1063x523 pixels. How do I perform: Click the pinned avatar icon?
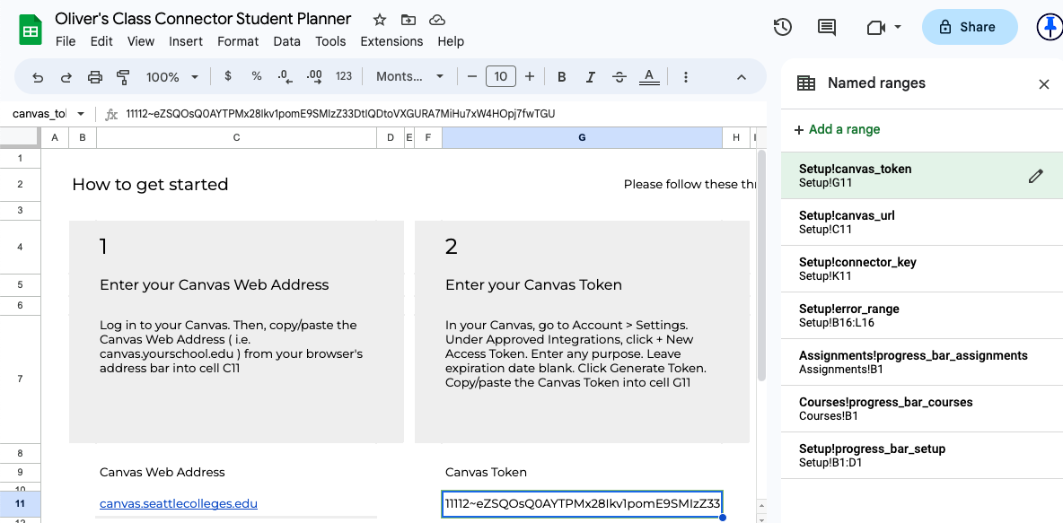click(1050, 27)
